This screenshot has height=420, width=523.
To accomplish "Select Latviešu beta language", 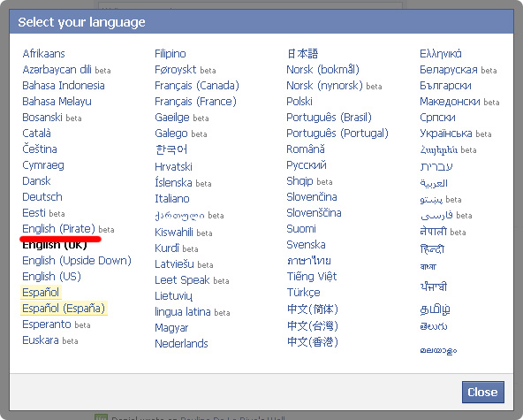I will click(x=174, y=264).
